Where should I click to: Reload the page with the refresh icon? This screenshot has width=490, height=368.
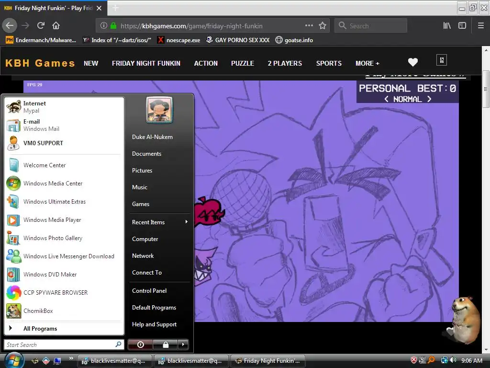41,26
